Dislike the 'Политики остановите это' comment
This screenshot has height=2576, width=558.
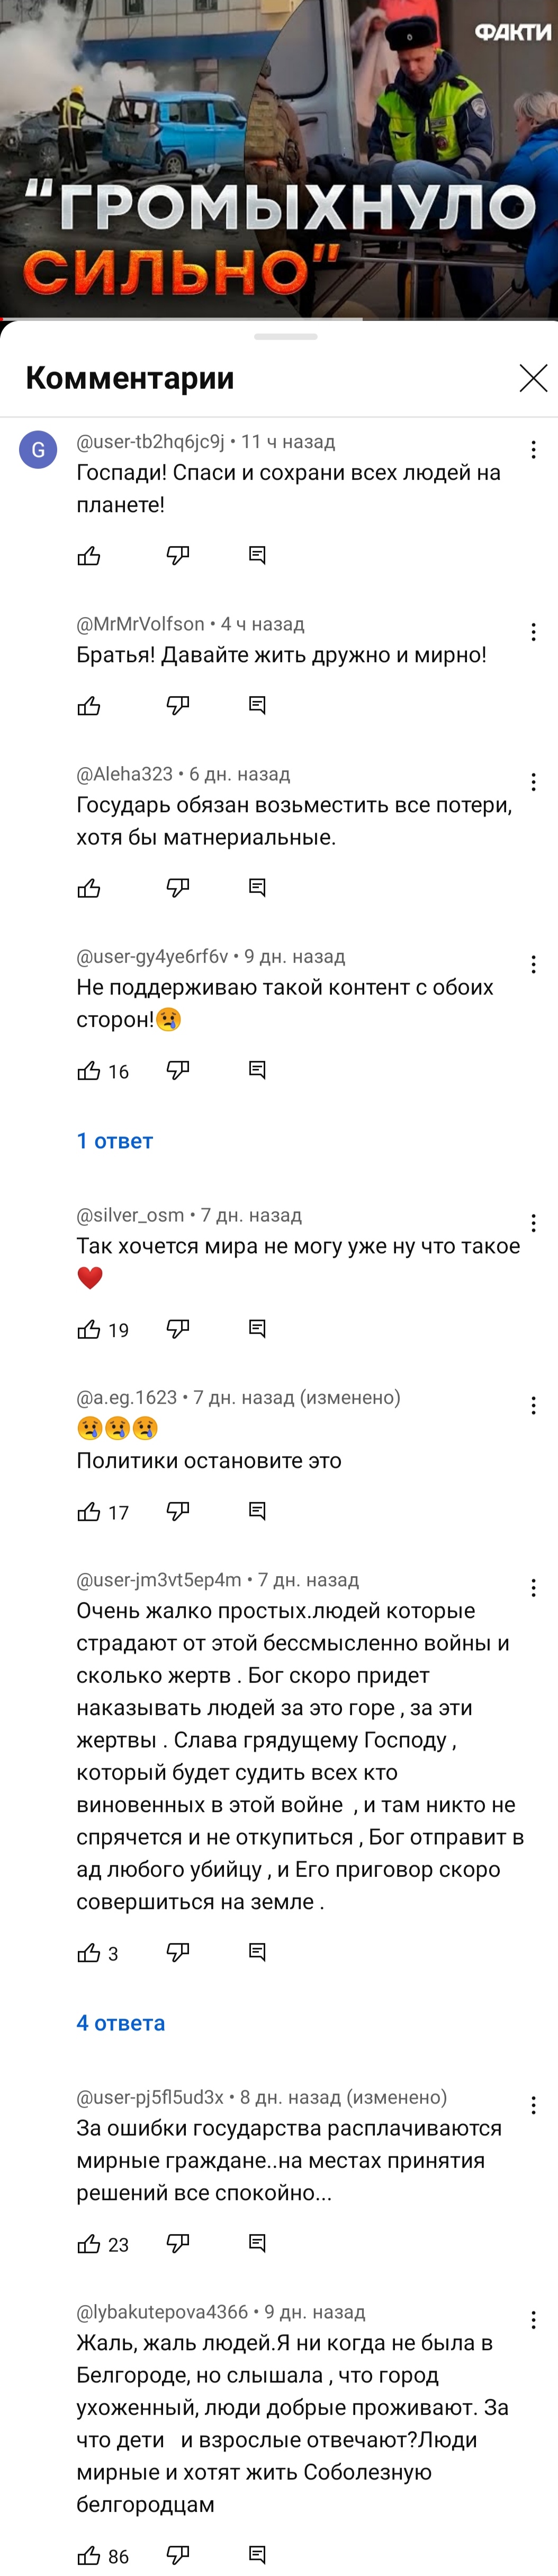[x=178, y=1511]
